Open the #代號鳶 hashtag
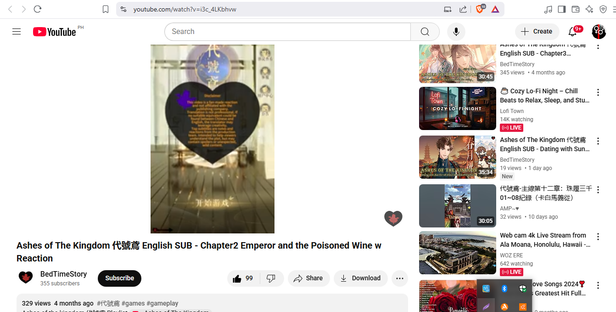This screenshot has height=312, width=616. pos(108,303)
